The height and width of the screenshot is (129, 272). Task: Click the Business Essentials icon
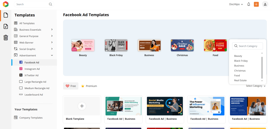tap(16, 30)
